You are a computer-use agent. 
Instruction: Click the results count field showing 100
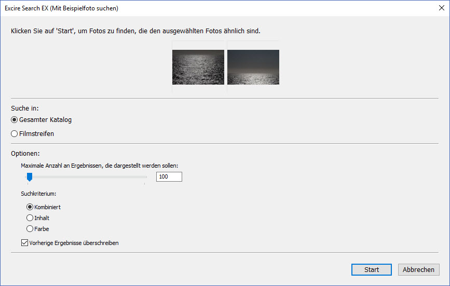tap(169, 177)
